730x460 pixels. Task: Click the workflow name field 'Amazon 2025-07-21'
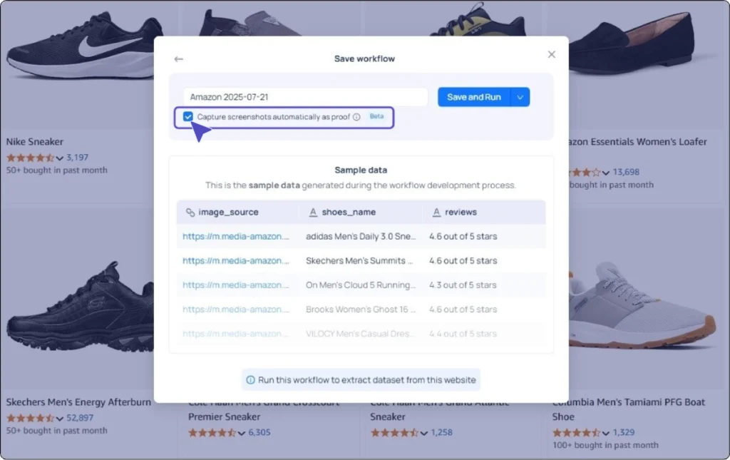point(305,97)
